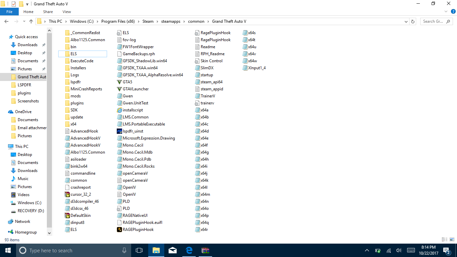Click the lspdfr folder icon
457x257 pixels.
(67, 82)
